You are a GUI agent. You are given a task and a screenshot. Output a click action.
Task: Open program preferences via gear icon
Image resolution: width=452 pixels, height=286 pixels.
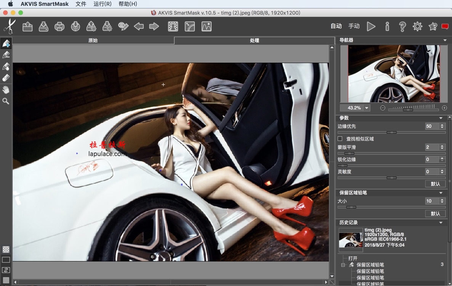pyautogui.click(x=417, y=26)
